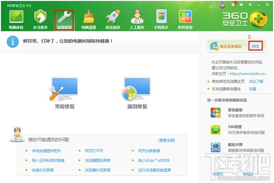Open 缺少d3dx**.dll文件 issue link
This screenshot has width=274, height=183.
(x=154, y=160)
